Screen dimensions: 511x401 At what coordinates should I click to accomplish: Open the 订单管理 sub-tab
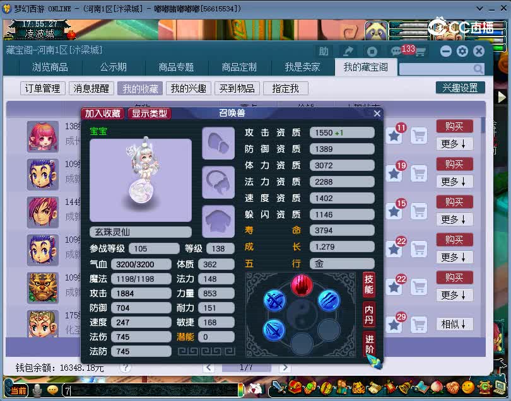tap(43, 88)
